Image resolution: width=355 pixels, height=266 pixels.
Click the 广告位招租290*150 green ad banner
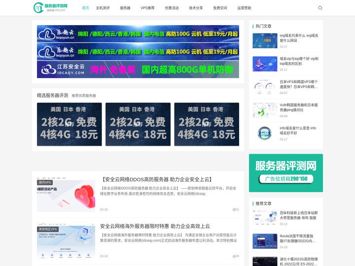(x=286, y=173)
